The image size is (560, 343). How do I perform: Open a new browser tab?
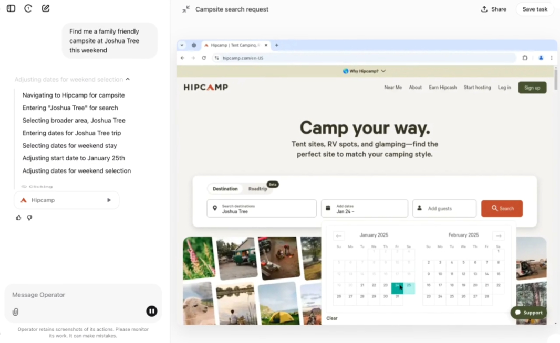276,45
